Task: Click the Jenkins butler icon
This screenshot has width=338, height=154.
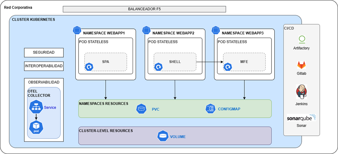Action: pyautogui.click(x=301, y=92)
